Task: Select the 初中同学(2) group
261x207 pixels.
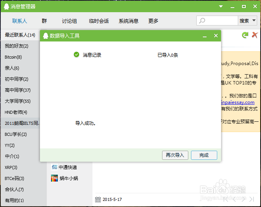Action: 20,79
